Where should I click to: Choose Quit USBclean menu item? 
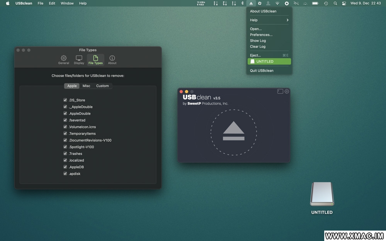(269, 70)
